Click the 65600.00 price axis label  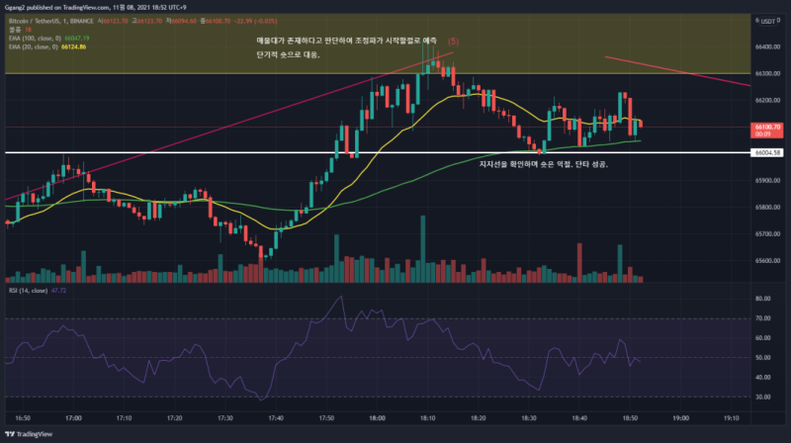click(x=767, y=261)
